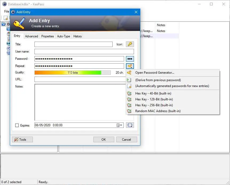Toggle password visibility with the dots button

pyautogui.click(x=130, y=59)
